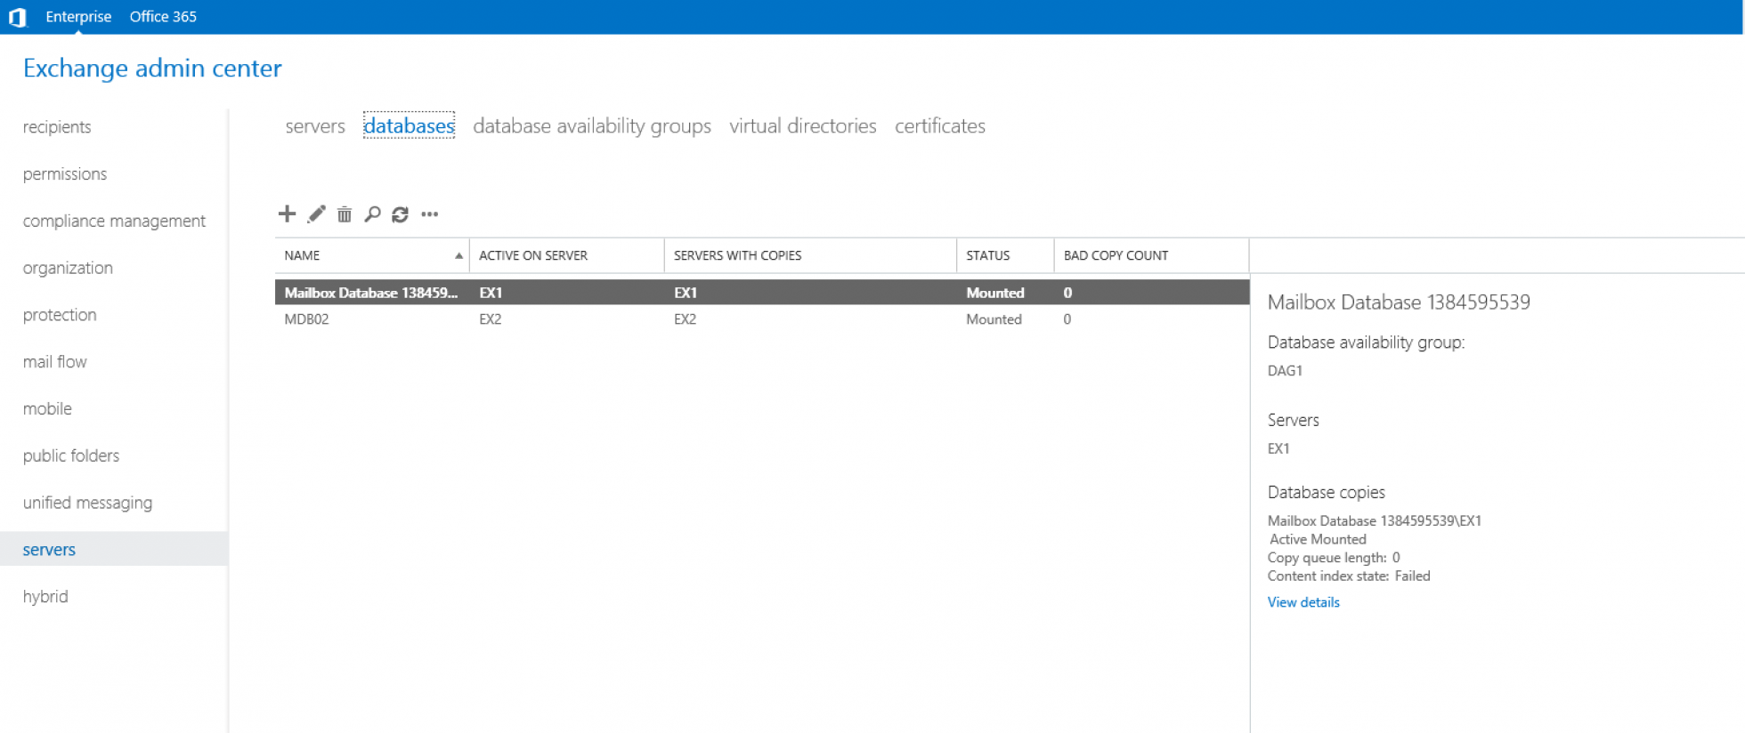
Task: Open hybrid section
Action: click(45, 597)
